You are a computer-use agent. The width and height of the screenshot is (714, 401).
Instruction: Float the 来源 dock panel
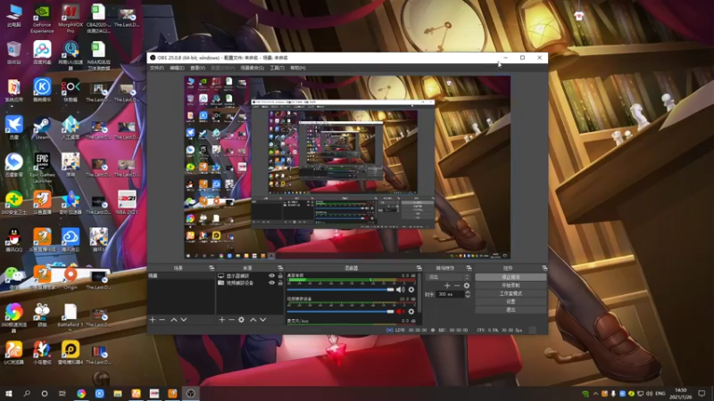280,268
